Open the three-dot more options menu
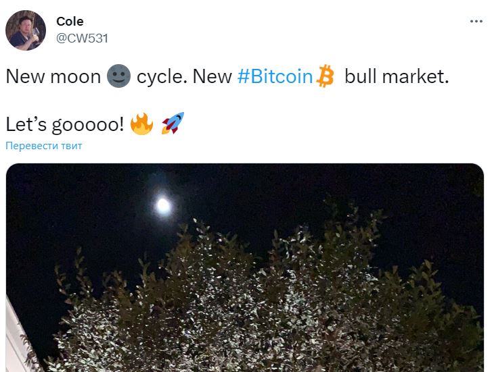 [x=476, y=22]
